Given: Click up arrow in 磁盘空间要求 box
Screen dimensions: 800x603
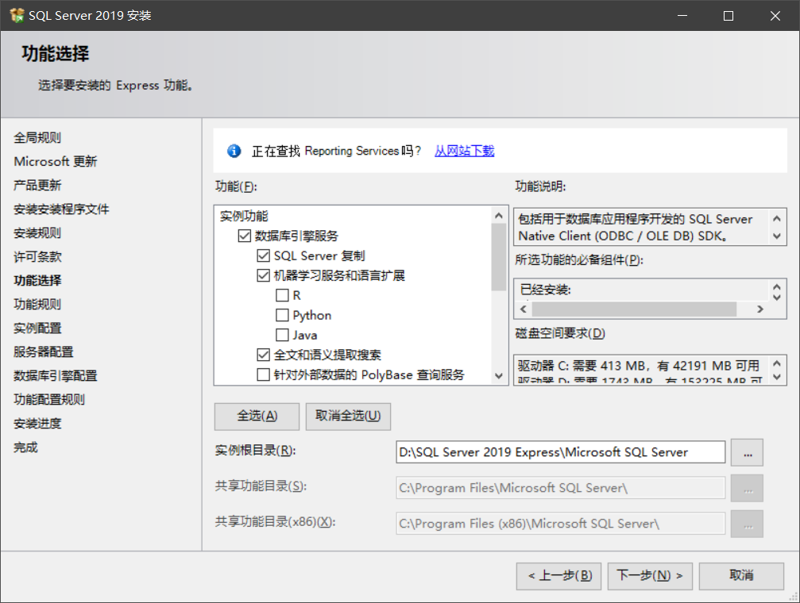Looking at the screenshot, I should point(776,363).
